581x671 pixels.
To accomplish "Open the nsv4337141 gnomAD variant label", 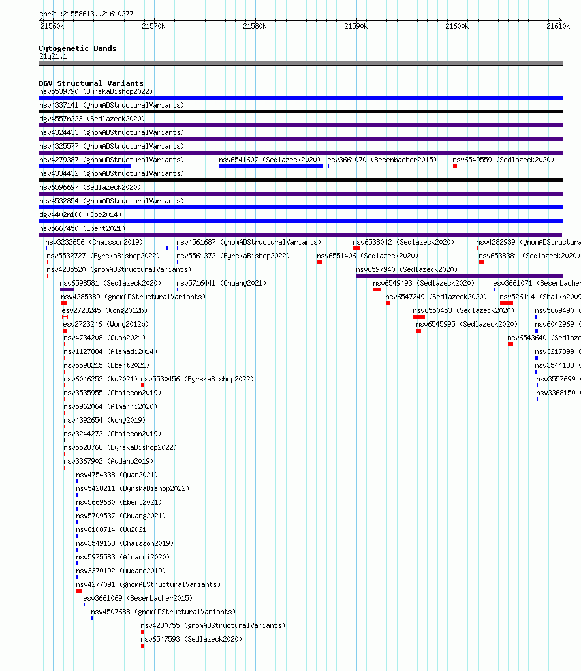I will click(x=112, y=105).
